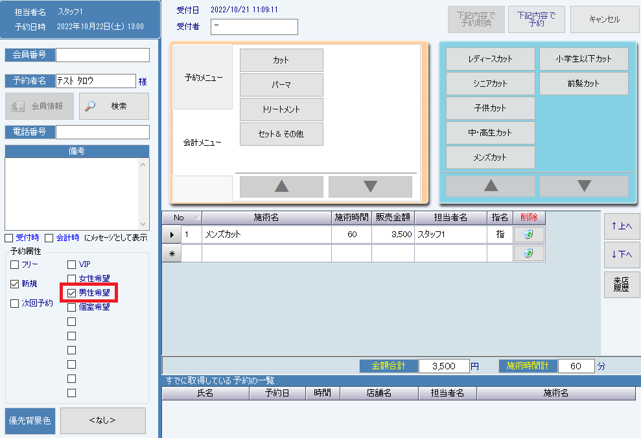Switch to the 会計メニュー tab
The width and height of the screenshot is (641, 438).
202,143
